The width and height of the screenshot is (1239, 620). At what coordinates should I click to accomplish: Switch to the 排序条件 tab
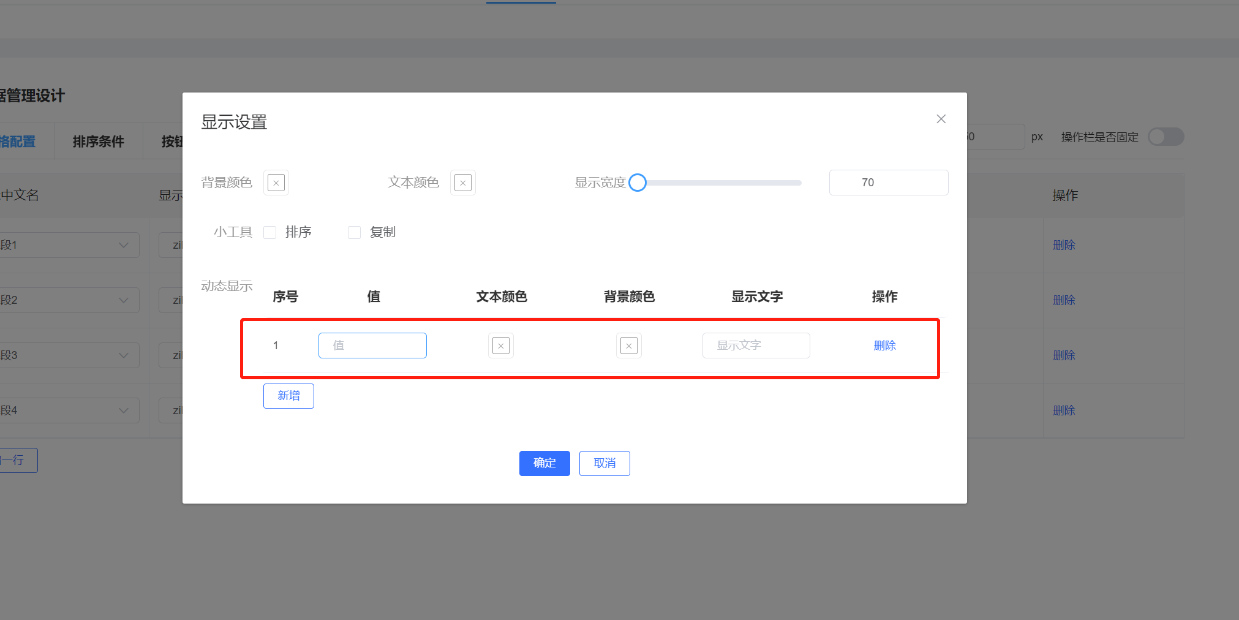98,140
